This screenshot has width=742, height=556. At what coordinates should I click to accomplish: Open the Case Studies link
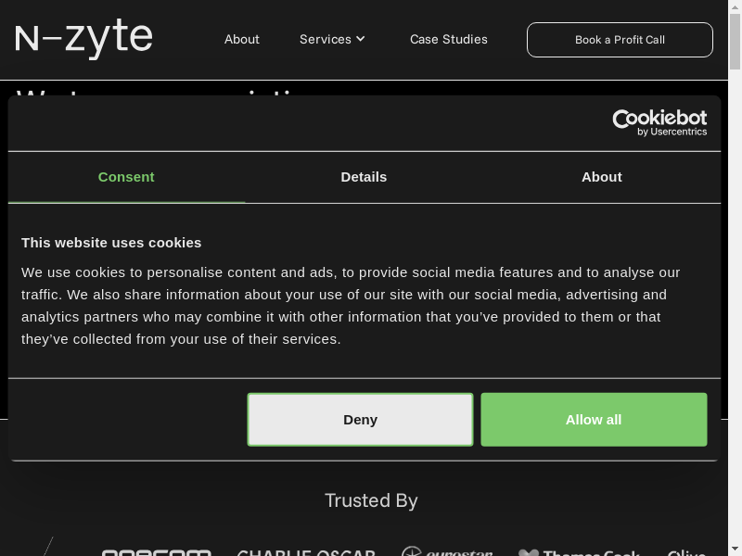(x=449, y=39)
